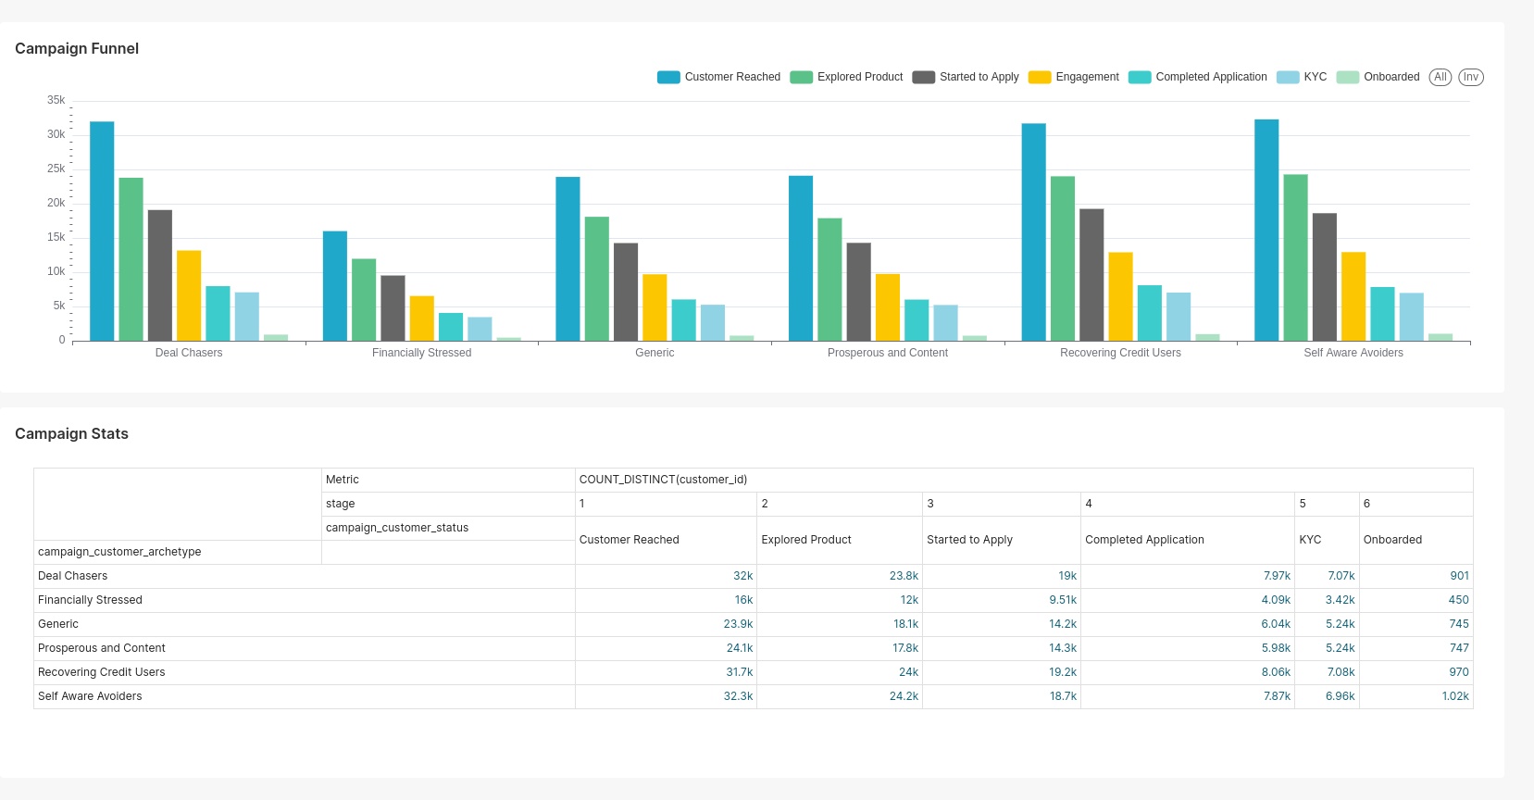Screen dimensions: 1534x800
Task: Toggle the Engagement legend series
Action: [x=1074, y=77]
